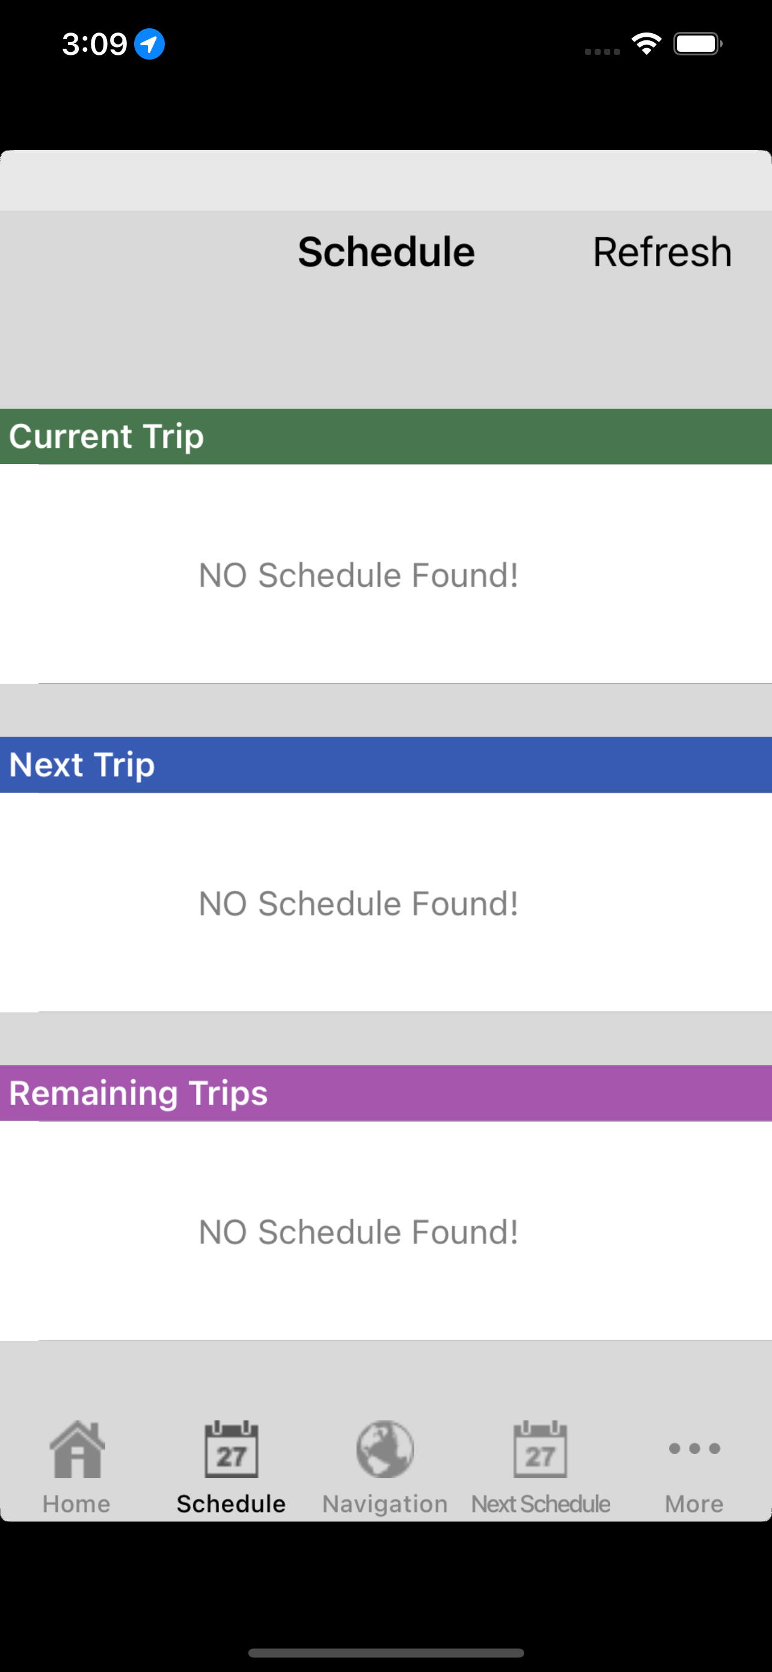Tap Current Trip's No Schedule Found row
Screen dimensions: 772x1672
tap(387, 574)
